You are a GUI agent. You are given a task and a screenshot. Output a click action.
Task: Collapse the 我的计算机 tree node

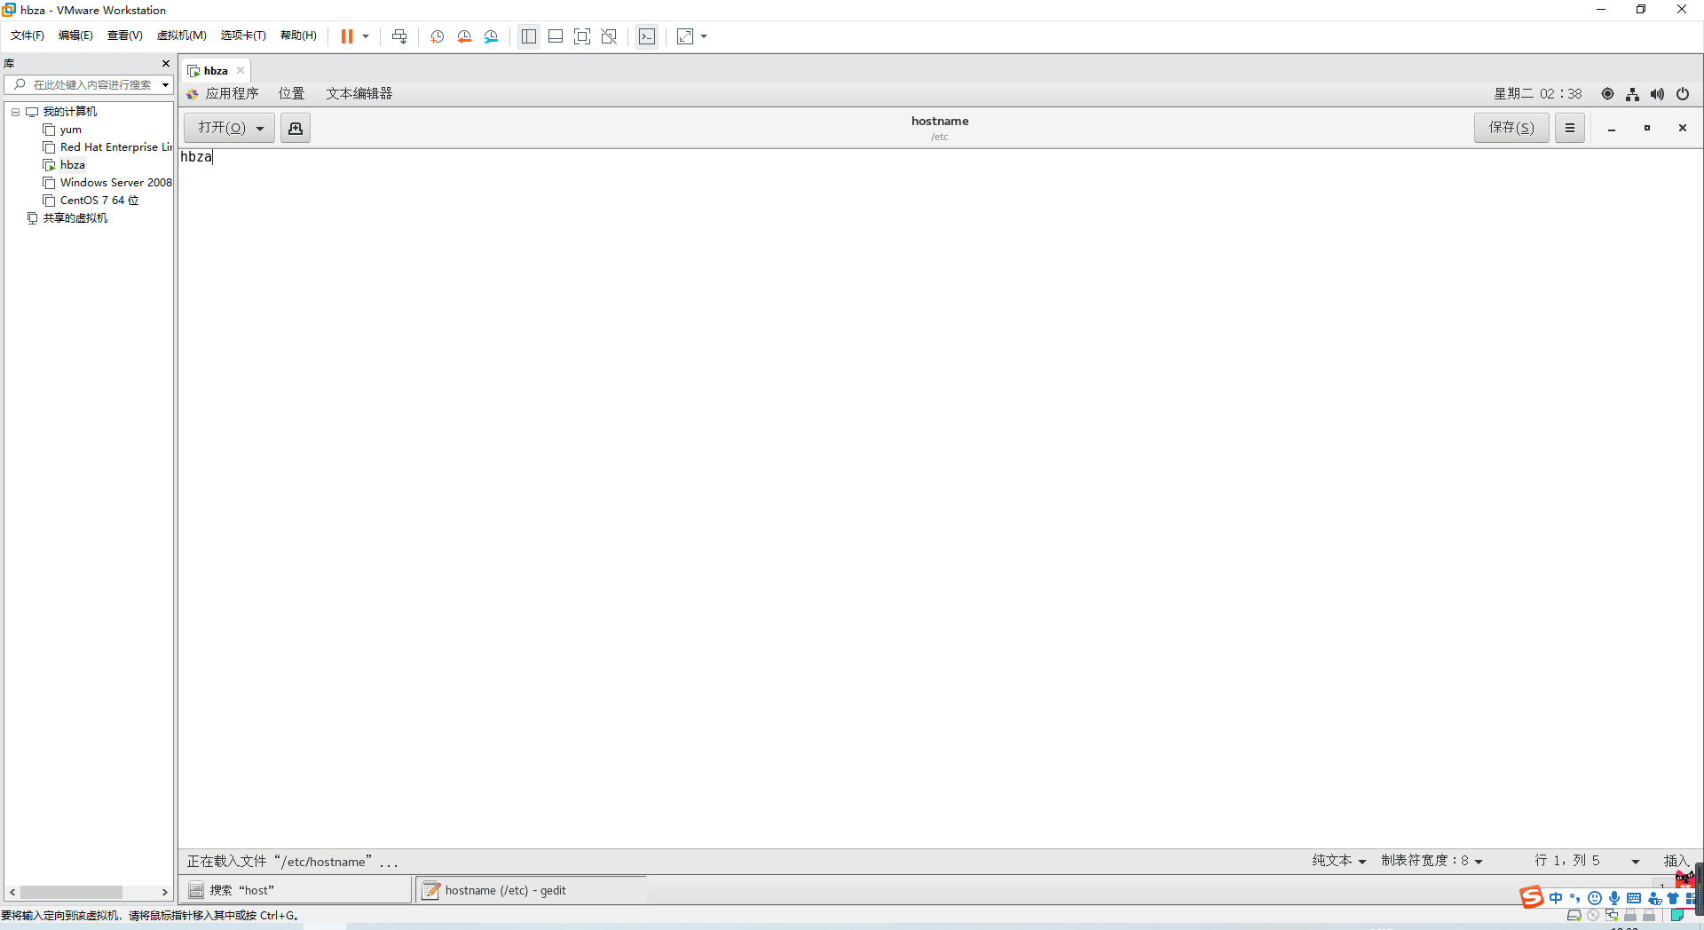15,112
